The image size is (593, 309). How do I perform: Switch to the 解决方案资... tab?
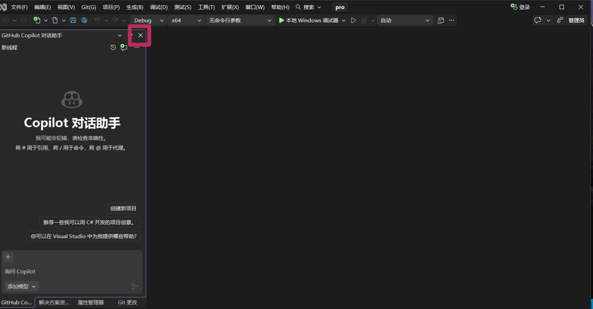tap(54, 302)
